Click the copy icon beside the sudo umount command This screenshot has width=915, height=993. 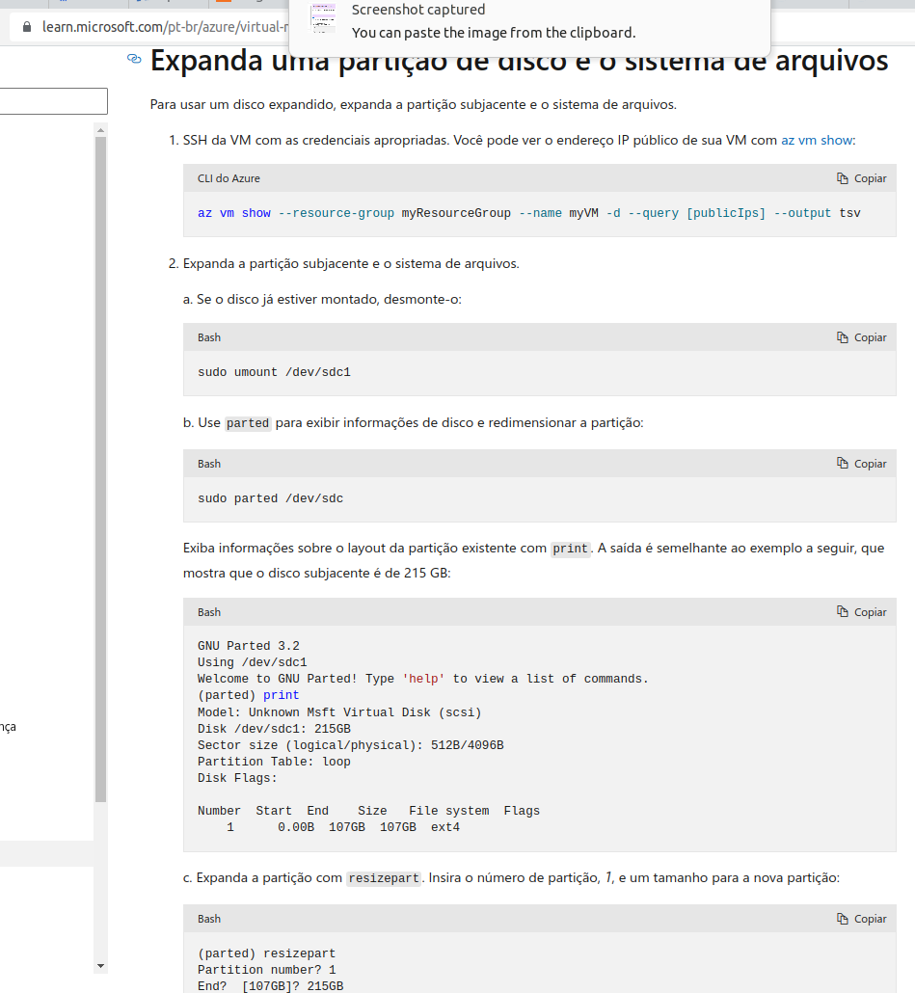pos(845,336)
